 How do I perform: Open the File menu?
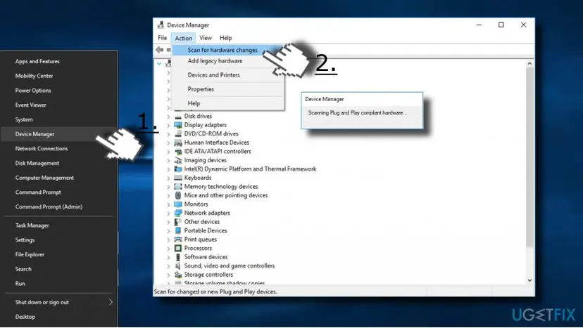pos(162,38)
